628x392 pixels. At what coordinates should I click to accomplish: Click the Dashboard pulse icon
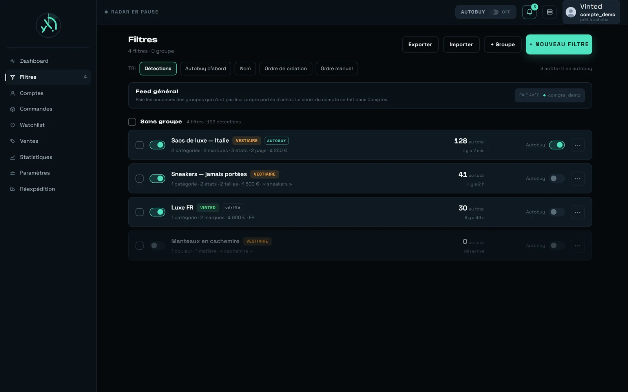(x=13, y=61)
